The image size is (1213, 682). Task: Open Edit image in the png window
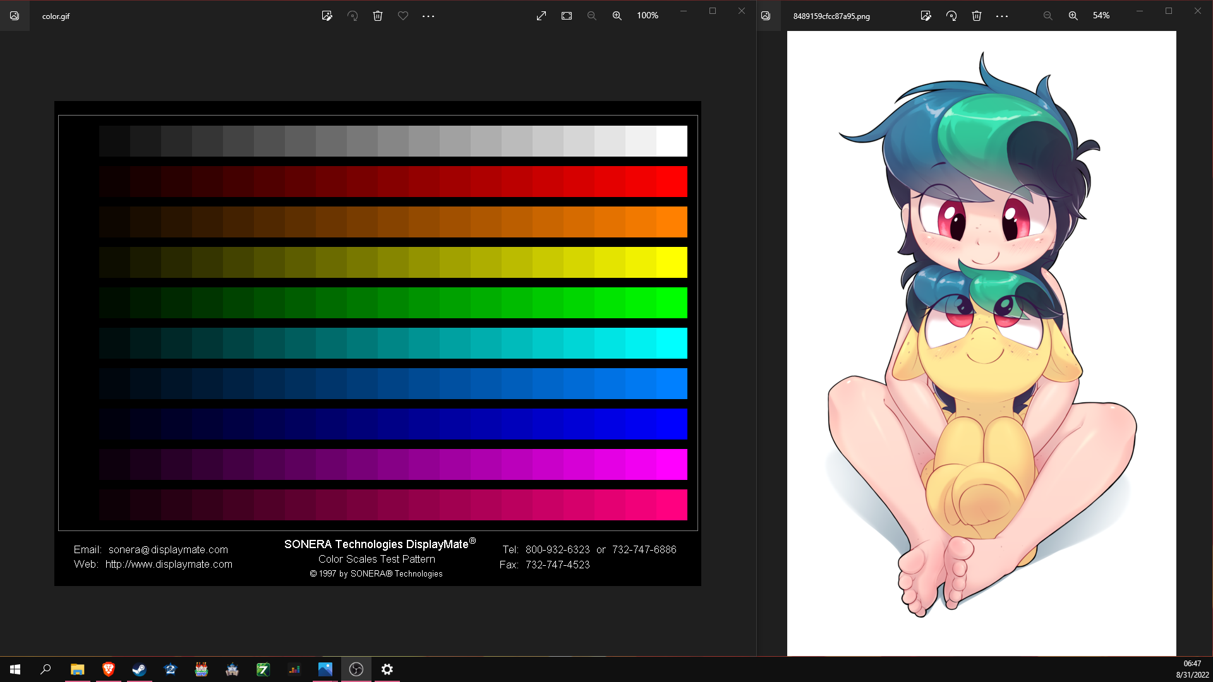point(926,16)
